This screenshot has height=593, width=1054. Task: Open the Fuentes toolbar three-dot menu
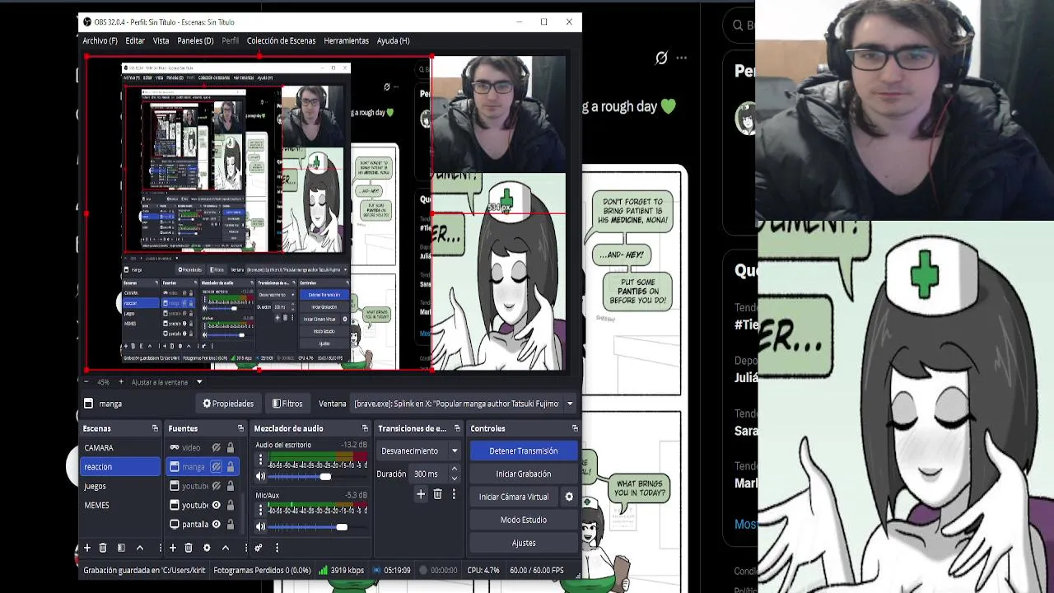[x=245, y=548]
